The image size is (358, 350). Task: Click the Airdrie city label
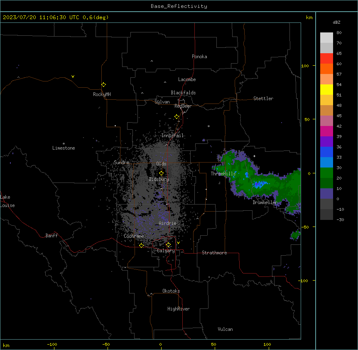[168, 223]
